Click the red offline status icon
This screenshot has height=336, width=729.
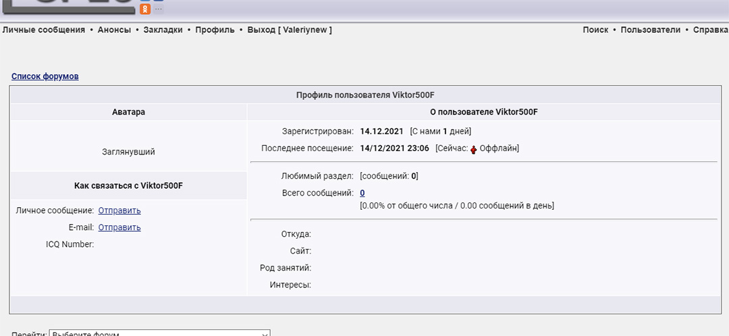474,149
